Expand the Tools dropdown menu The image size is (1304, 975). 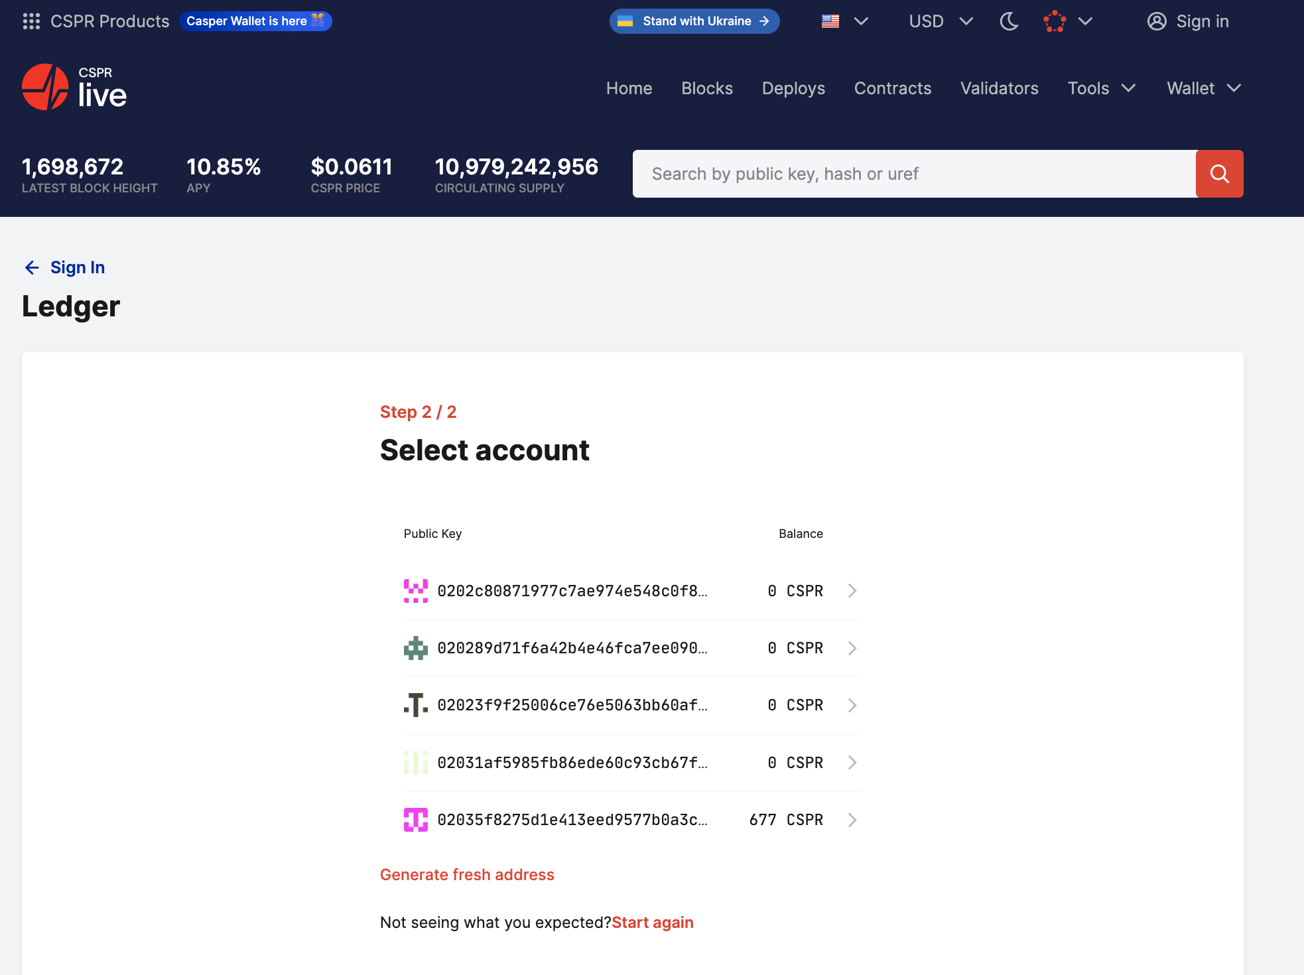pyautogui.click(x=1101, y=88)
